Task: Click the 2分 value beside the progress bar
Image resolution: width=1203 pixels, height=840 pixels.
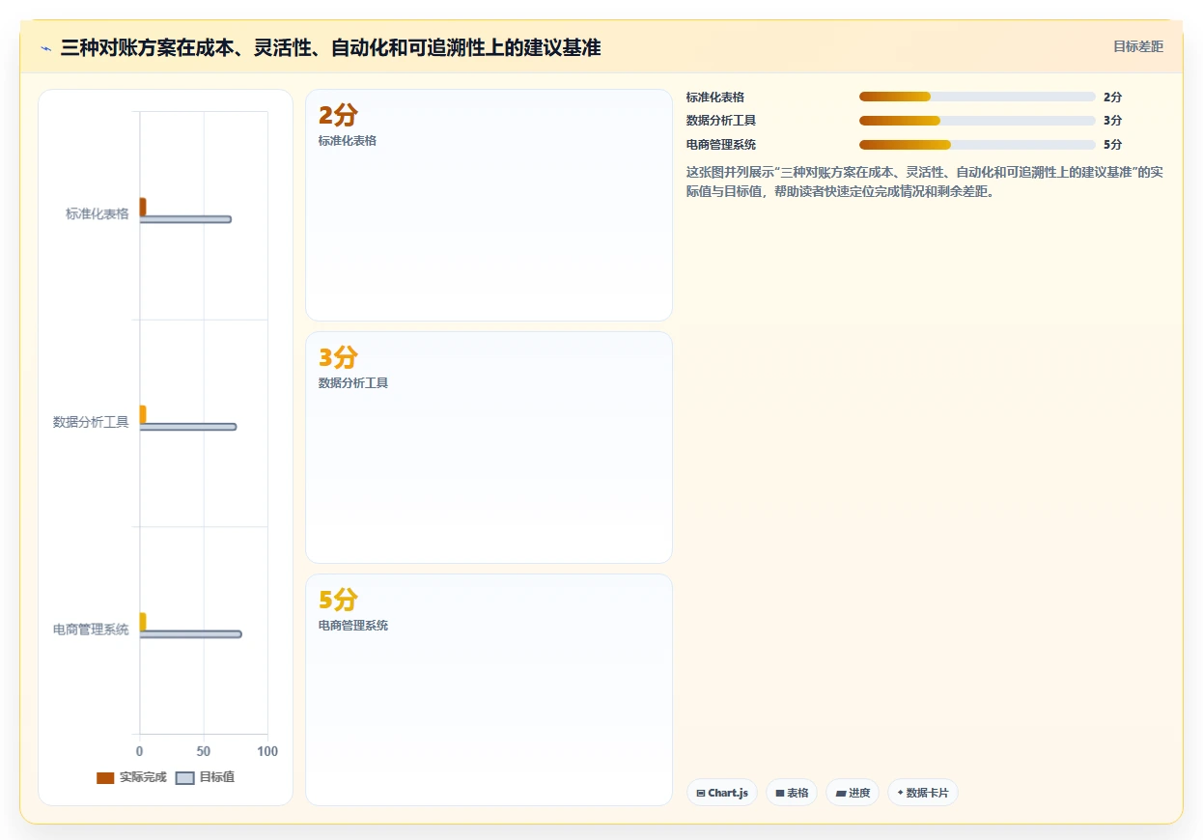Action: (1112, 97)
